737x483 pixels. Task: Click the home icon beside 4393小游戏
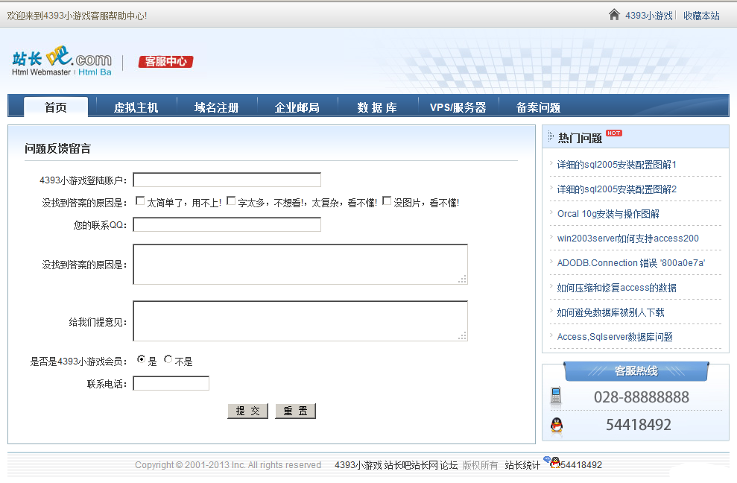click(x=614, y=15)
